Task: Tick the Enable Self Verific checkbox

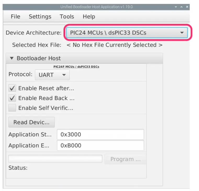Action: [x=12, y=108]
